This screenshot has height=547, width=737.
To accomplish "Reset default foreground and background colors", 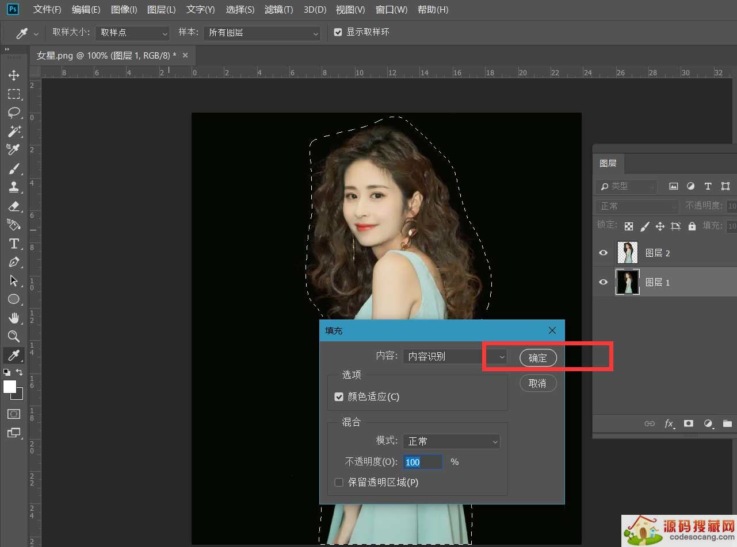I will tap(7, 372).
